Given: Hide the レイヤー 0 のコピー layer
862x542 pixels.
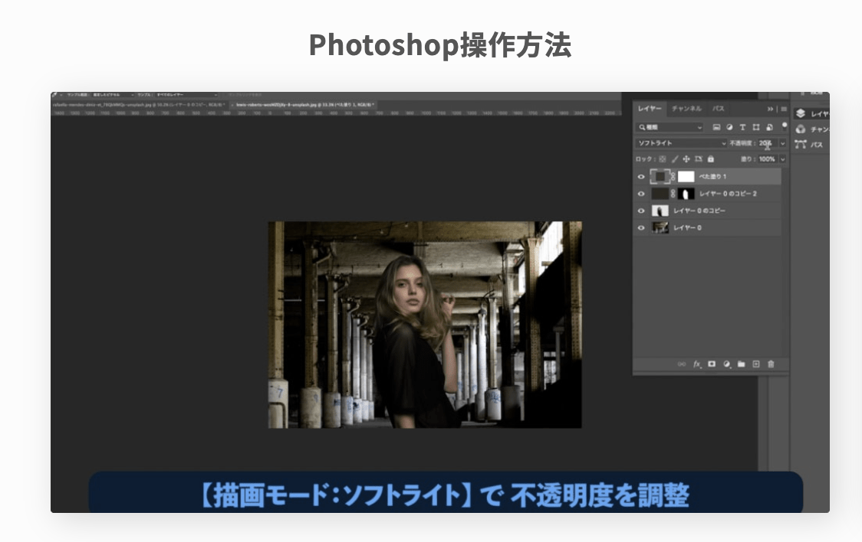Looking at the screenshot, I should tap(640, 211).
